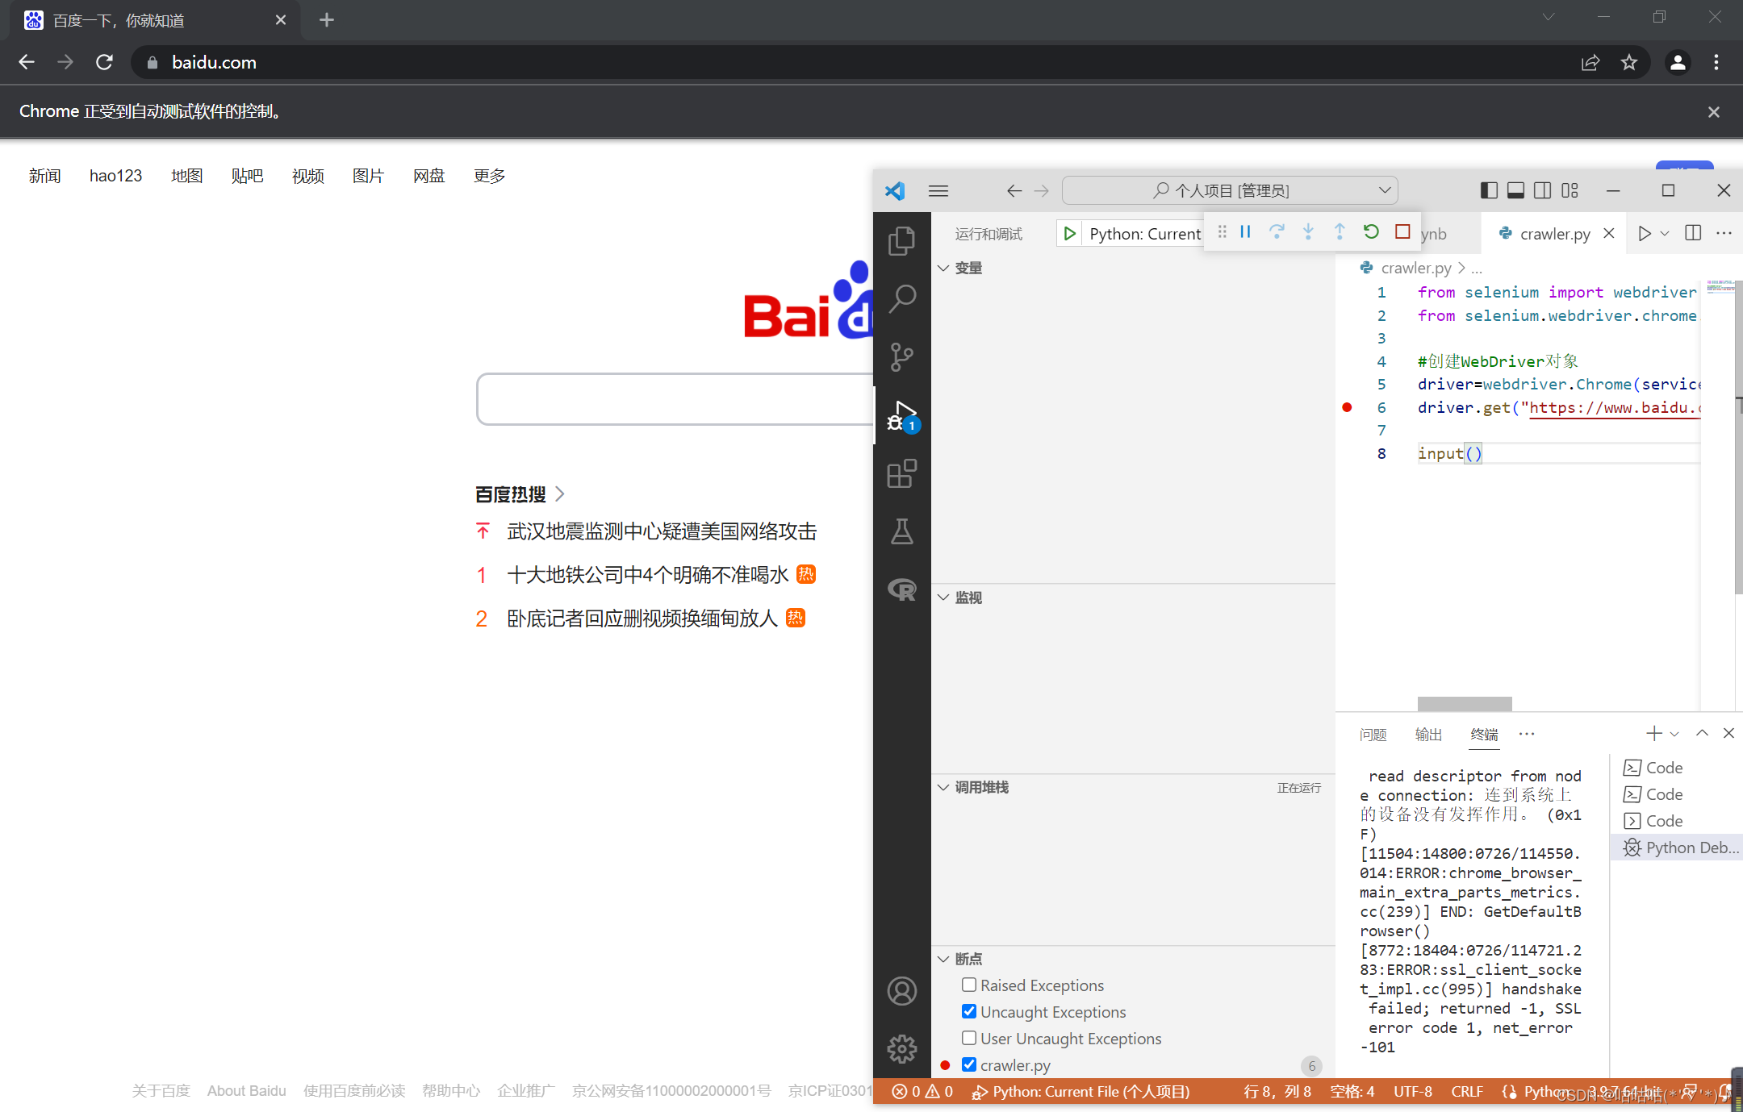Open Testing flask icon

coord(901,531)
